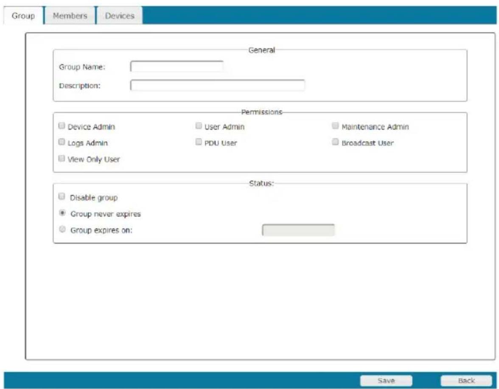Open the Members tab

click(70, 16)
